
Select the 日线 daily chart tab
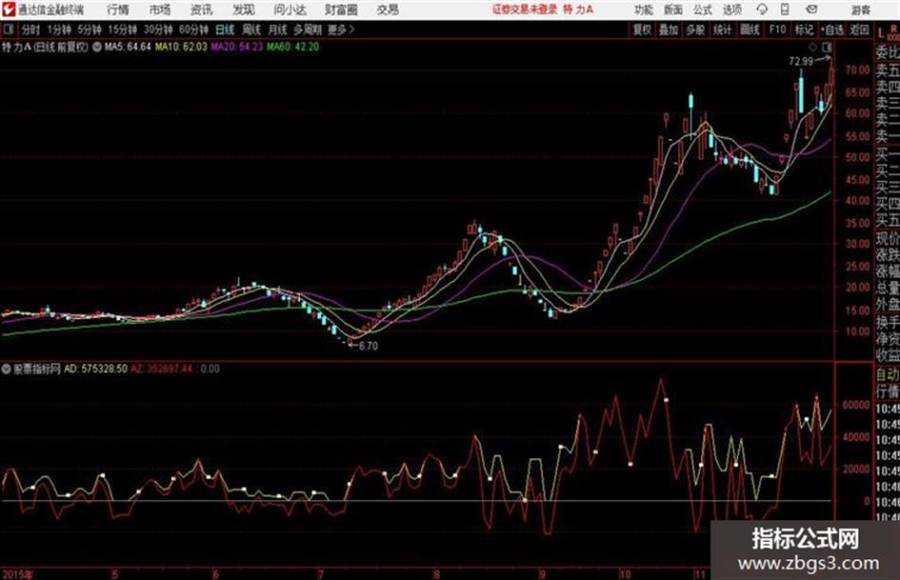225,30
